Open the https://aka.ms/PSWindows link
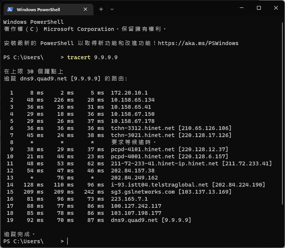Image resolution: width=285 pixels, height=248 pixels. 198,43
